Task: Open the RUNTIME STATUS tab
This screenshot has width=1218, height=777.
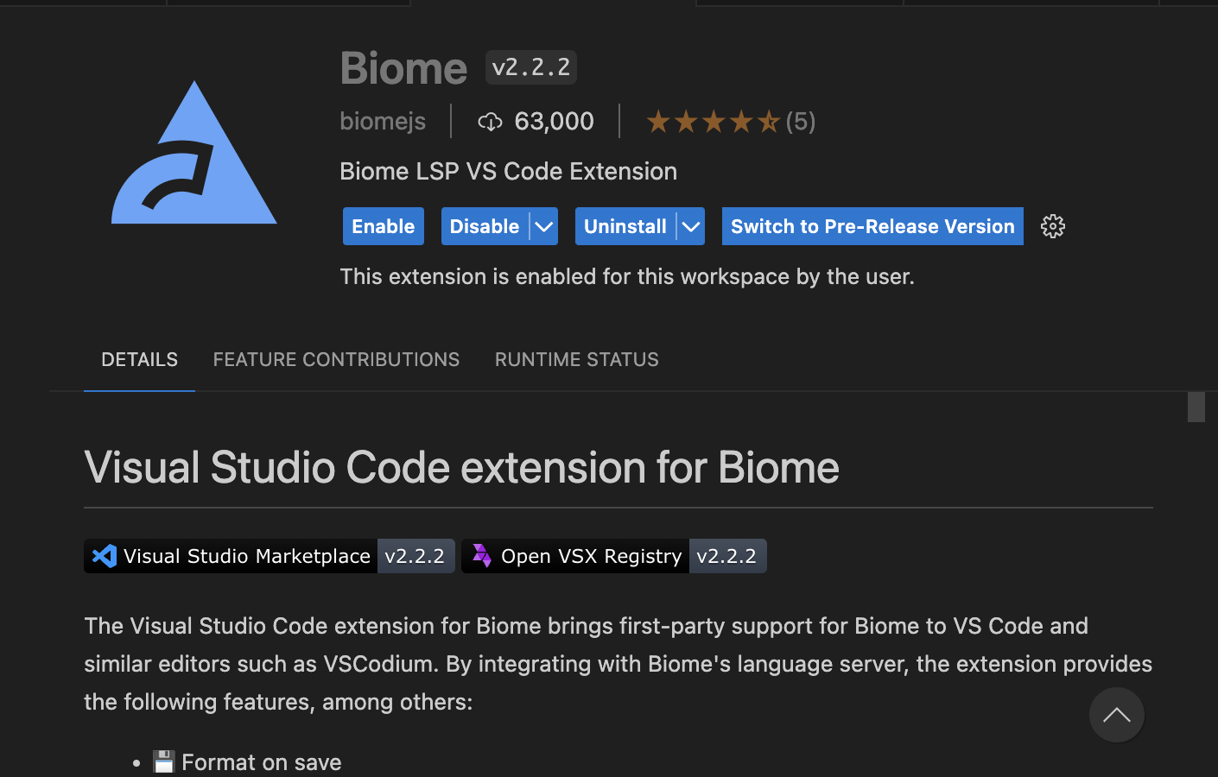Action: pyautogui.click(x=577, y=359)
